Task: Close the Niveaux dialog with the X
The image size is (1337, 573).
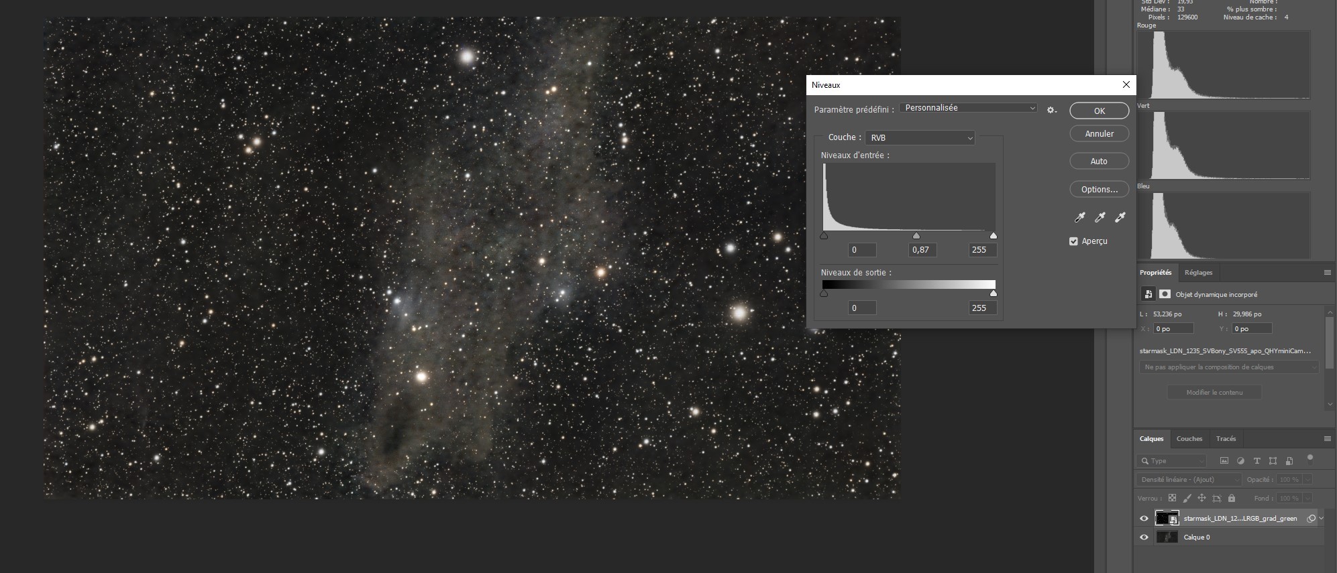Action: pos(1126,84)
